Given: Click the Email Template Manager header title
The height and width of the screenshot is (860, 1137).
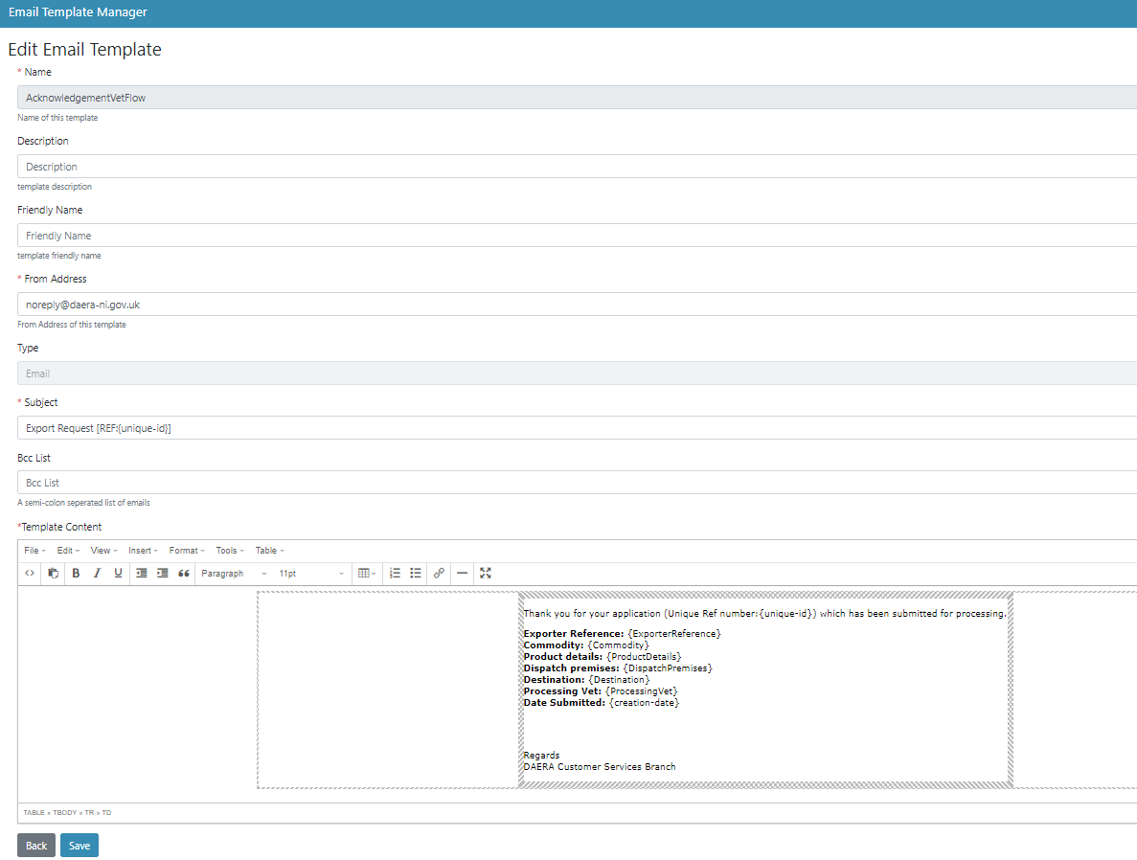Looking at the screenshot, I should coord(78,12).
